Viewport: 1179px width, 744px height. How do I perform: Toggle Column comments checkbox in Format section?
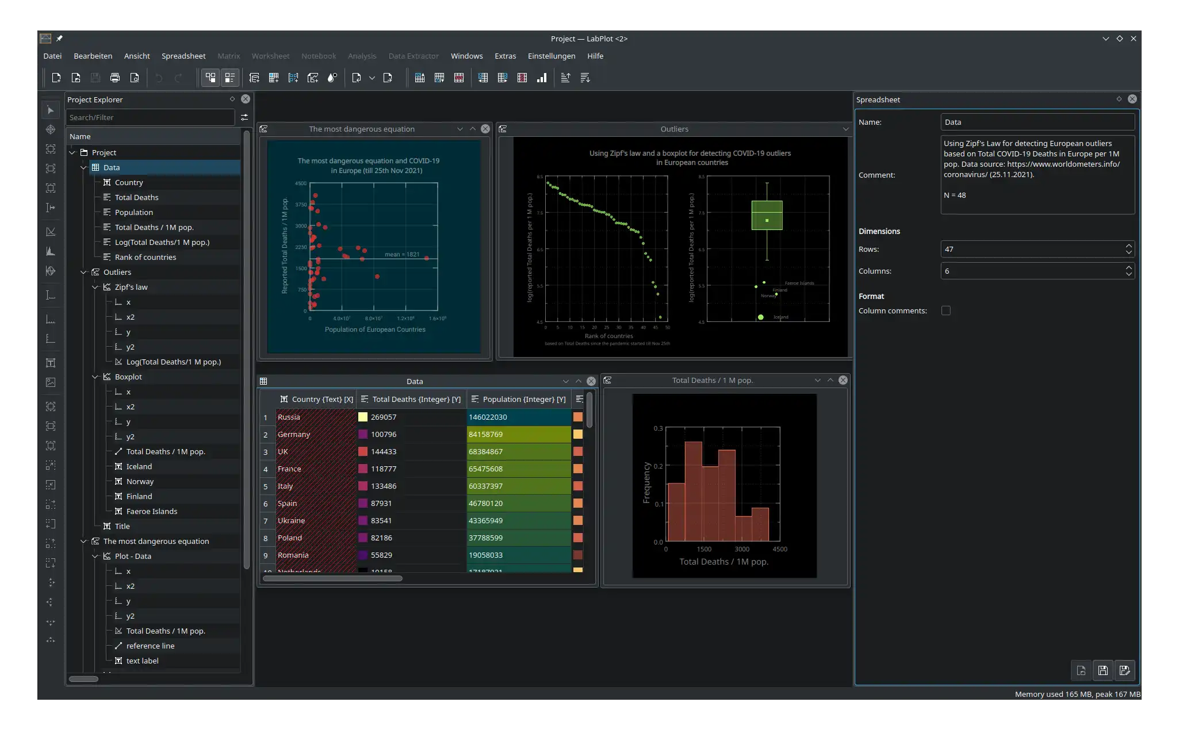pos(945,310)
